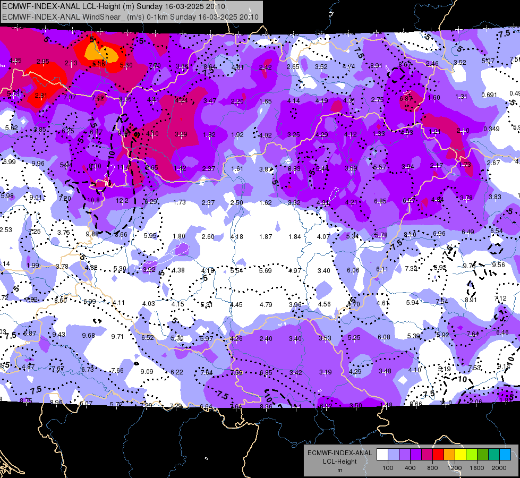Image resolution: width=520 pixels, height=478 pixels.
Task: Click the wind shear value 3.92
Action: (x=149, y=269)
